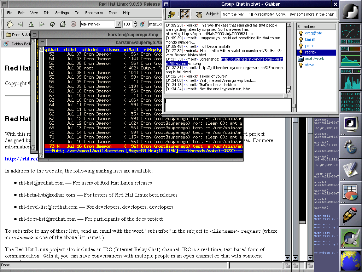The width and height of the screenshot is (362, 272).
Task: Open the Tools menu
Action: 113,13
